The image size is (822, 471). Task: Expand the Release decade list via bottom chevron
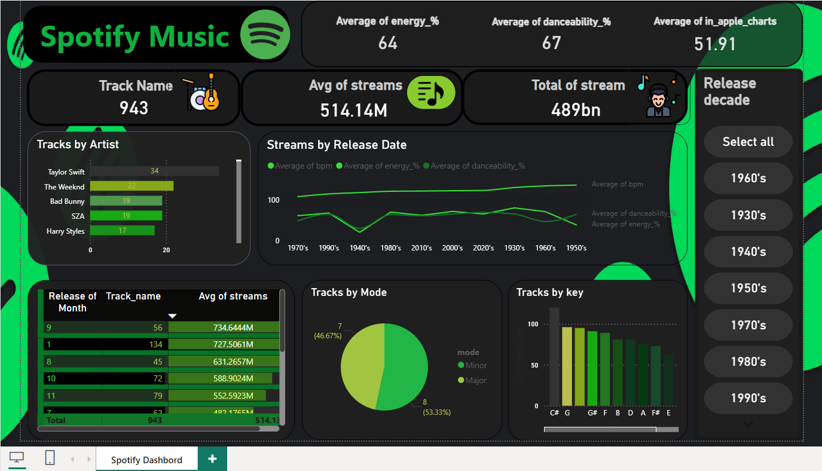pos(748,424)
